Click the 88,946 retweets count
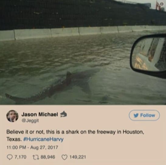Screen dimensions: 166x165 (x=48, y=157)
